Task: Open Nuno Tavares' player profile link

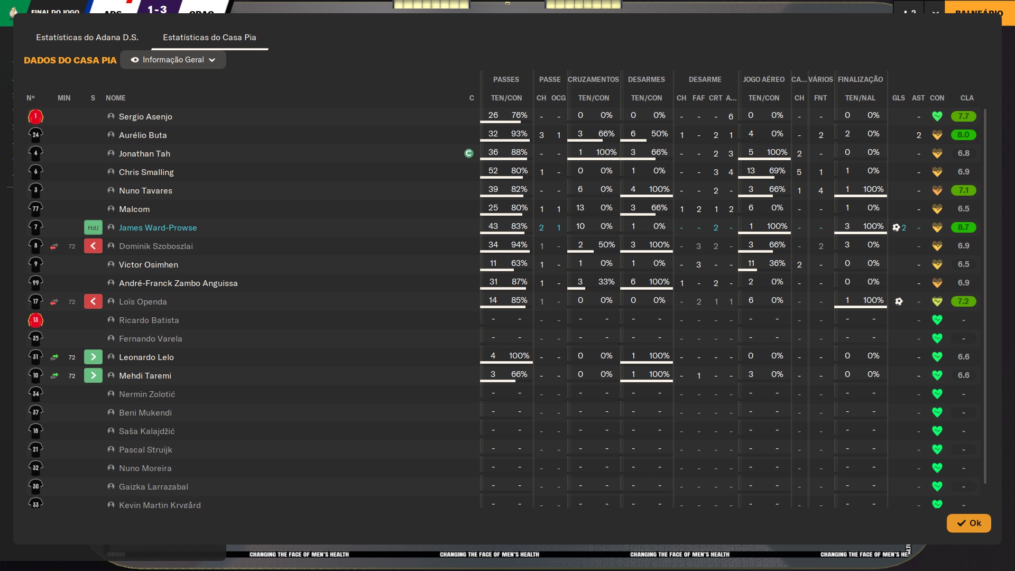Action: click(145, 190)
